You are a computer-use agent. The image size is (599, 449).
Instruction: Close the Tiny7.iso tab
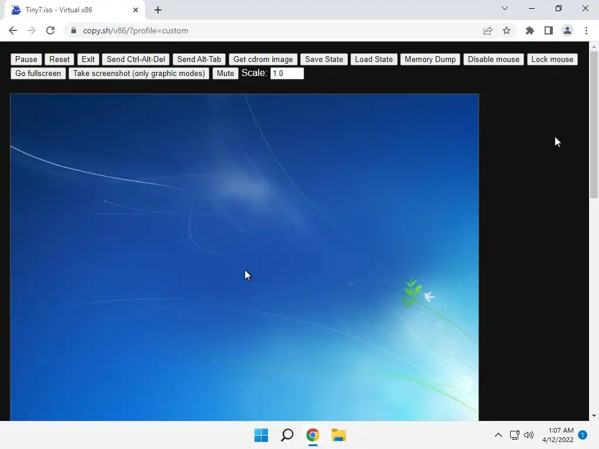pos(136,10)
